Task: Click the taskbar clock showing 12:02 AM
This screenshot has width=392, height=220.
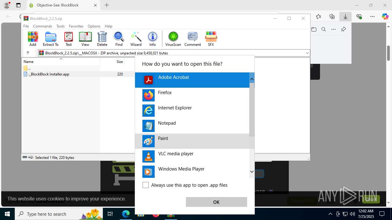Action: pyautogui.click(x=366, y=214)
